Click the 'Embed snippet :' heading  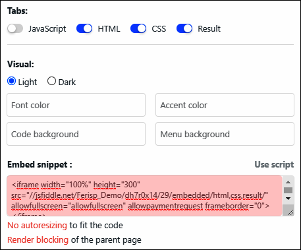pyautogui.click(x=40, y=164)
